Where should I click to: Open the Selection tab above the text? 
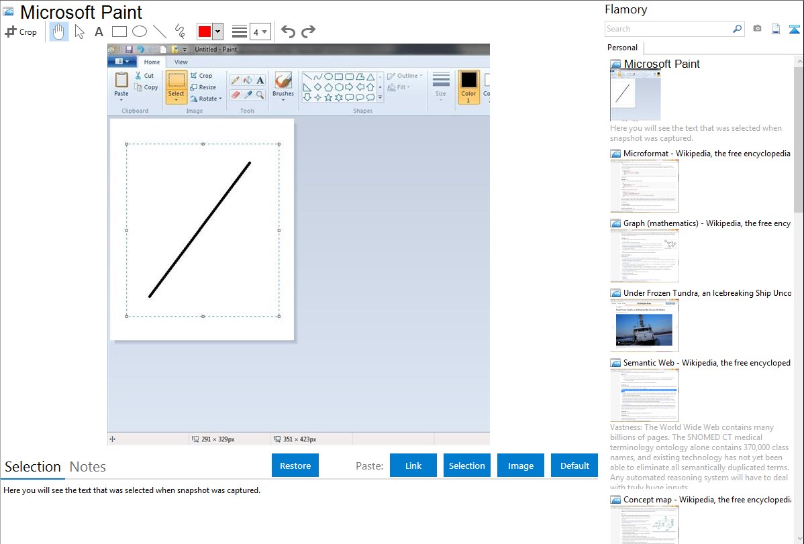coord(33,467)
